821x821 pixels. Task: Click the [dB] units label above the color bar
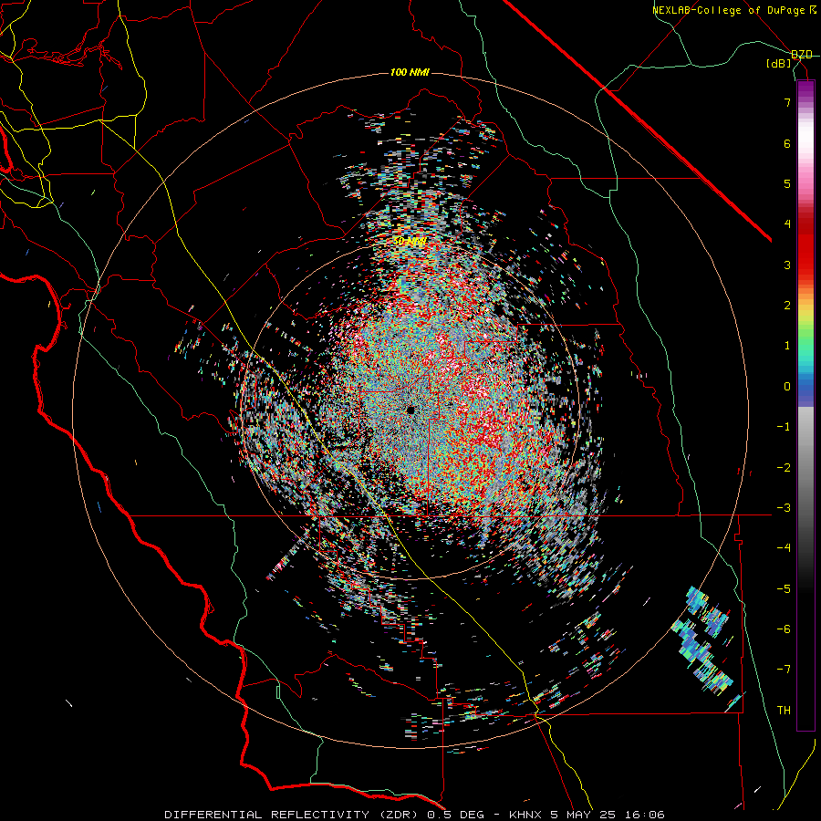click(x=779, y=64)
